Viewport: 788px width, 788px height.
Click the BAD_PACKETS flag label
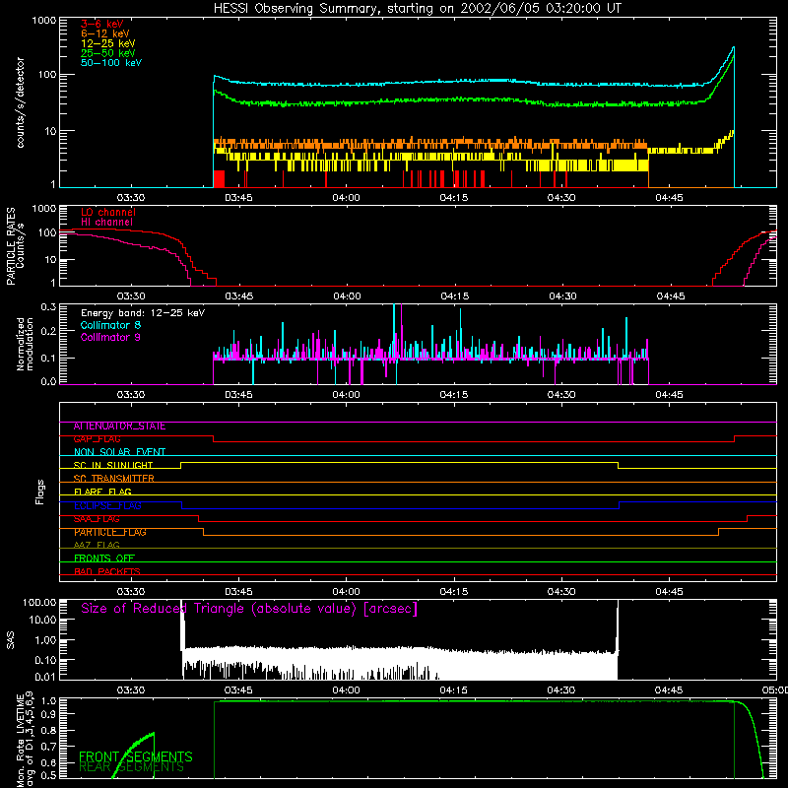click(107, 571)
